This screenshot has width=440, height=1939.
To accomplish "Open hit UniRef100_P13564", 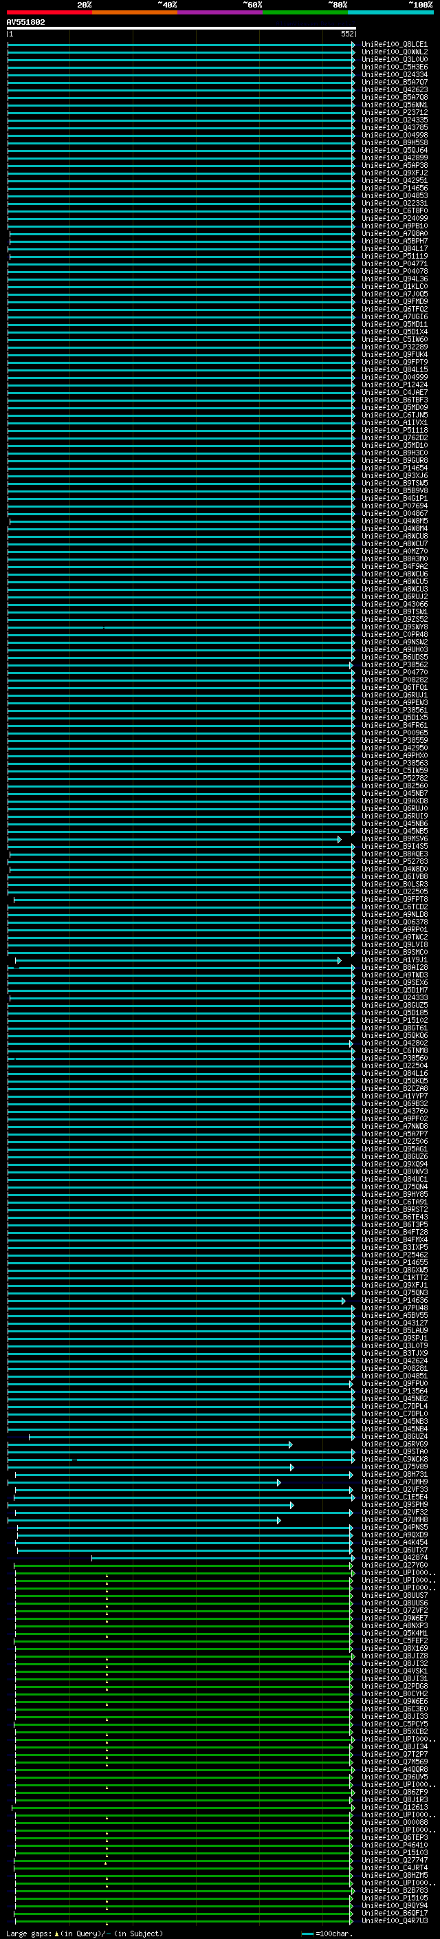I will (x=394, y=1391).
